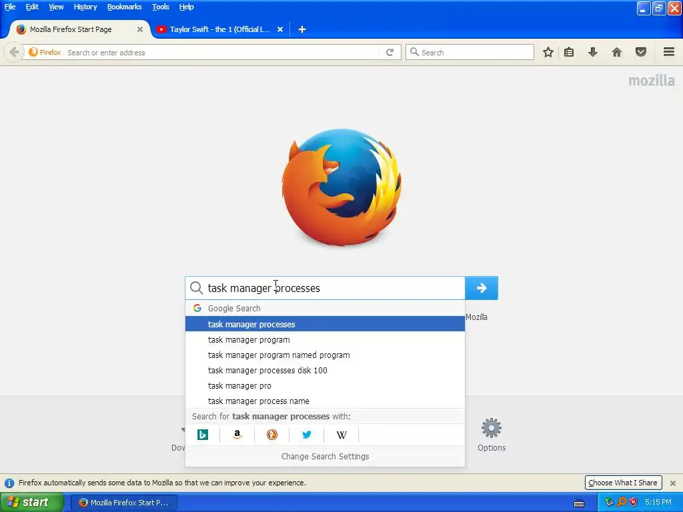Click the toolbar Search field

(x=470, y=52)
